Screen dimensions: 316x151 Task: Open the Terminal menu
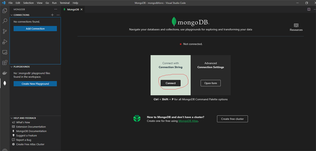[65, 3]
